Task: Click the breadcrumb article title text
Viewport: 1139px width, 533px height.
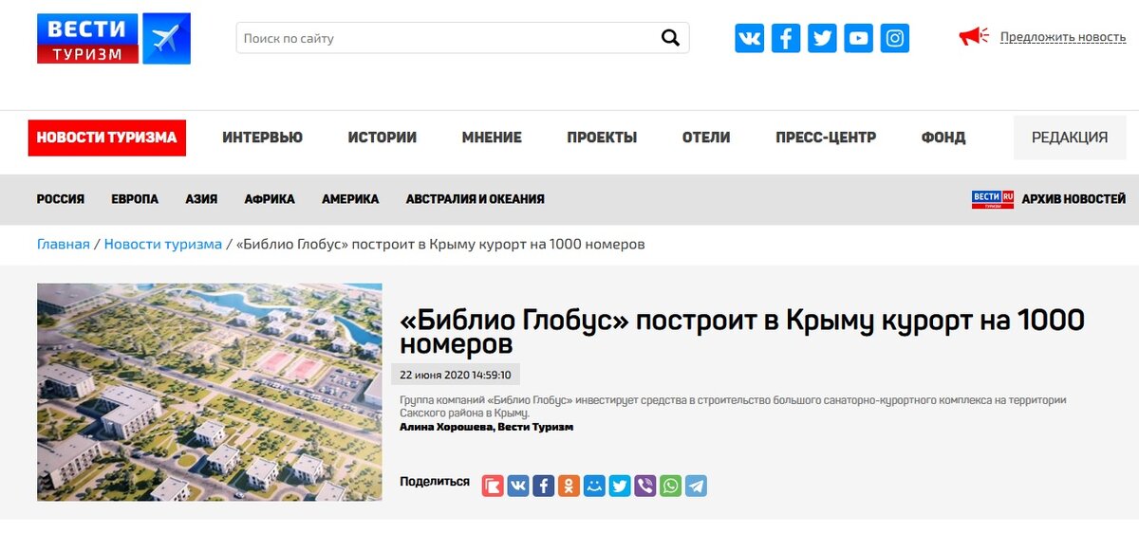Action: pyautogui.click(x=440, y=244)
